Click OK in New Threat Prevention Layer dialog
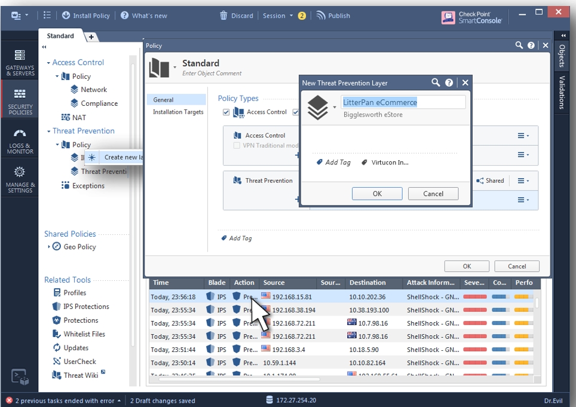The width and height of the screenshot is (576, 407). coord(377,194)
